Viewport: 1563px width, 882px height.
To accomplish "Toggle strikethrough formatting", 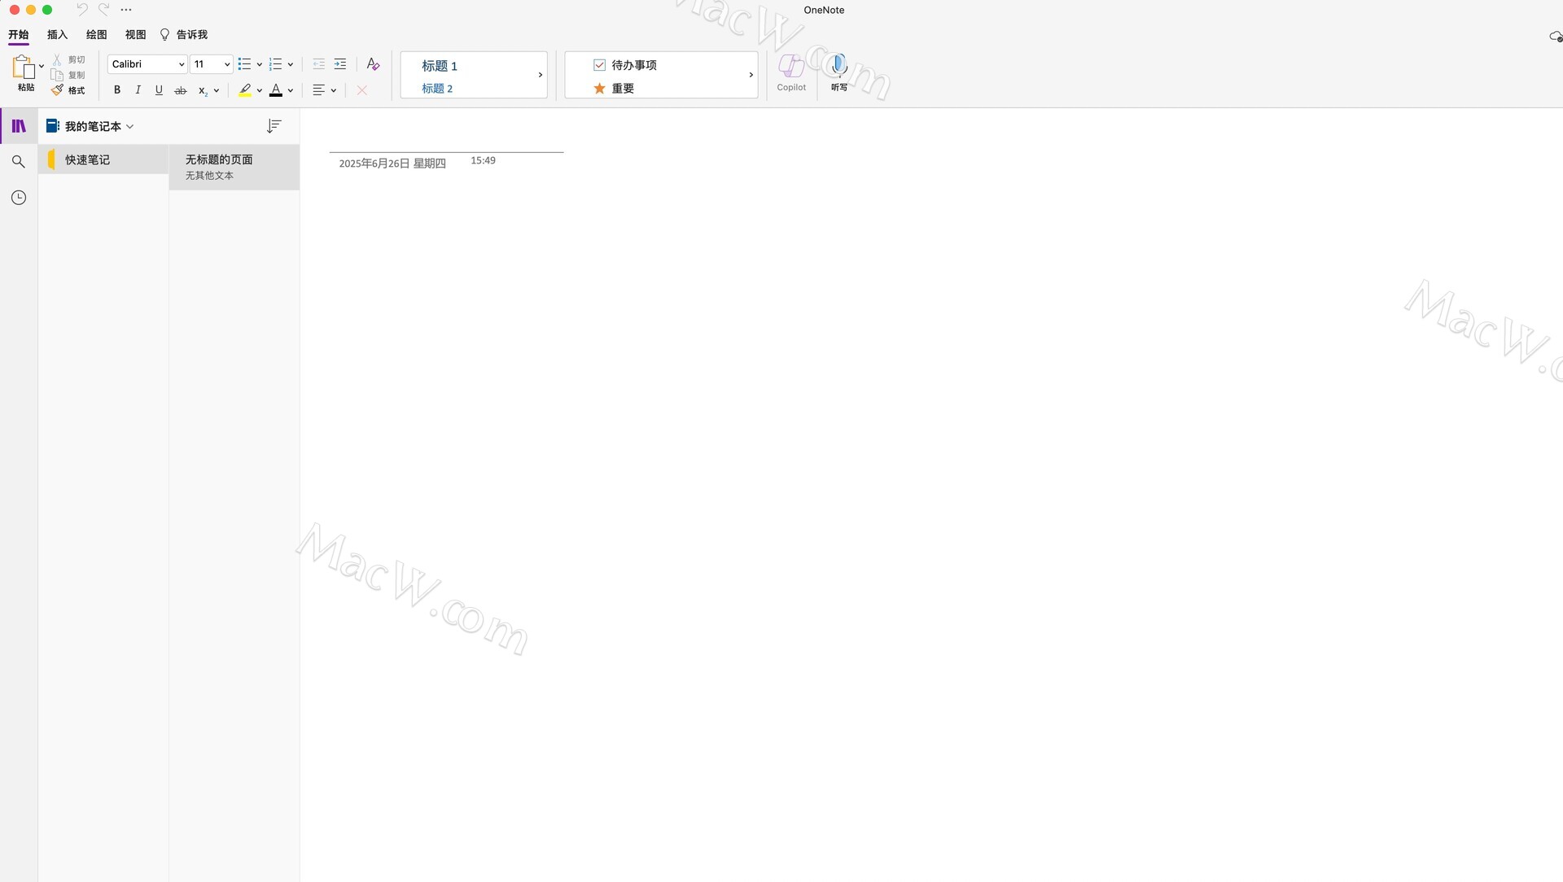I will point(181,90).
